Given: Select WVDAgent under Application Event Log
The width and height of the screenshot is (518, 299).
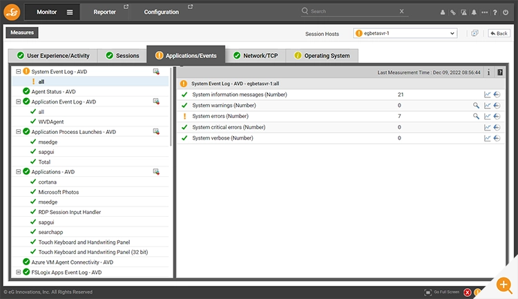Looking at the screenshot, I should [51, 122].
